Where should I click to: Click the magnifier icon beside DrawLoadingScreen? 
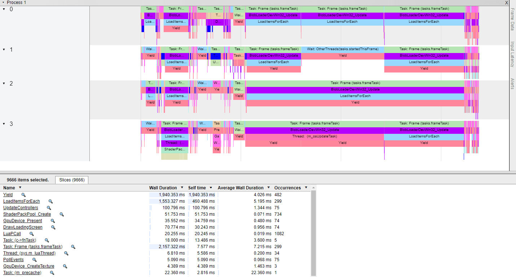click(x=53, y=227)
